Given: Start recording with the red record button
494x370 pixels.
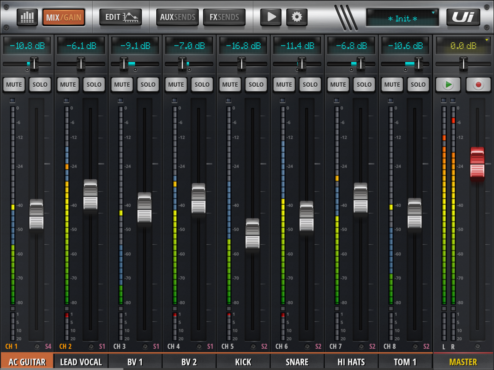Looking at the screenshot, I should [478, 84].
